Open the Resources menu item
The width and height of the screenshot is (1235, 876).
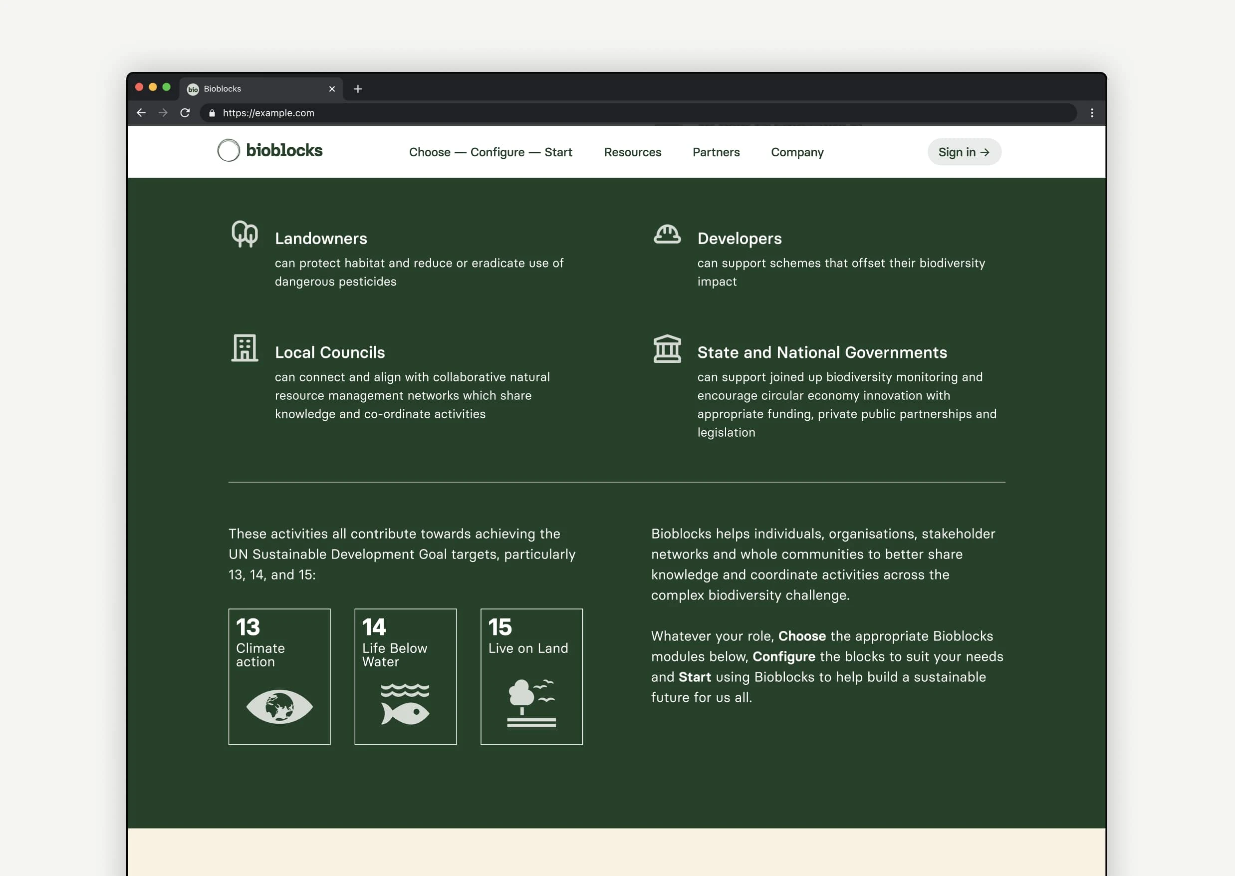(x=632, y=152)
